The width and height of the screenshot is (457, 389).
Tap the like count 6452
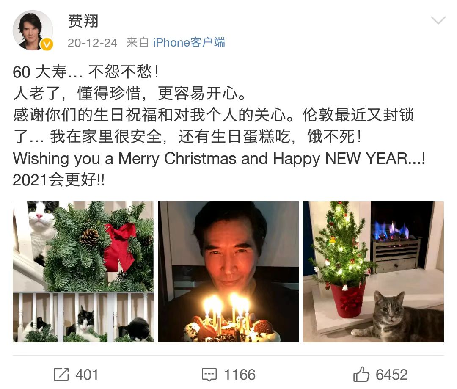391,375
